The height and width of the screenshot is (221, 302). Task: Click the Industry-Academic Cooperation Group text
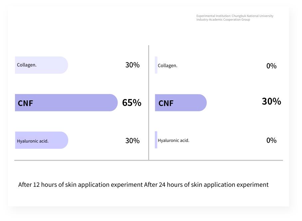pyautogui.click(x=223, y=19)
